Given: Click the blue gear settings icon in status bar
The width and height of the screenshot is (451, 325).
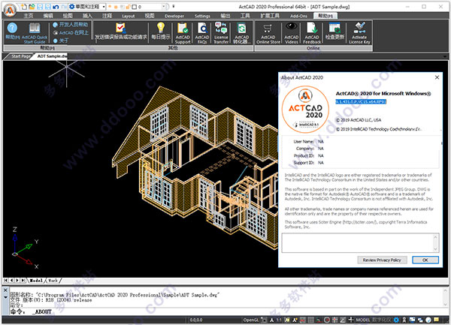Looking at the screenshot, I should coord(397,320).
